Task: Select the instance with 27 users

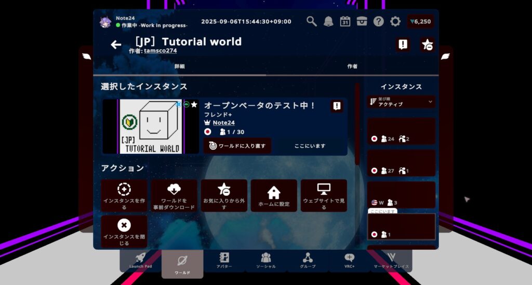Action: 401,163
